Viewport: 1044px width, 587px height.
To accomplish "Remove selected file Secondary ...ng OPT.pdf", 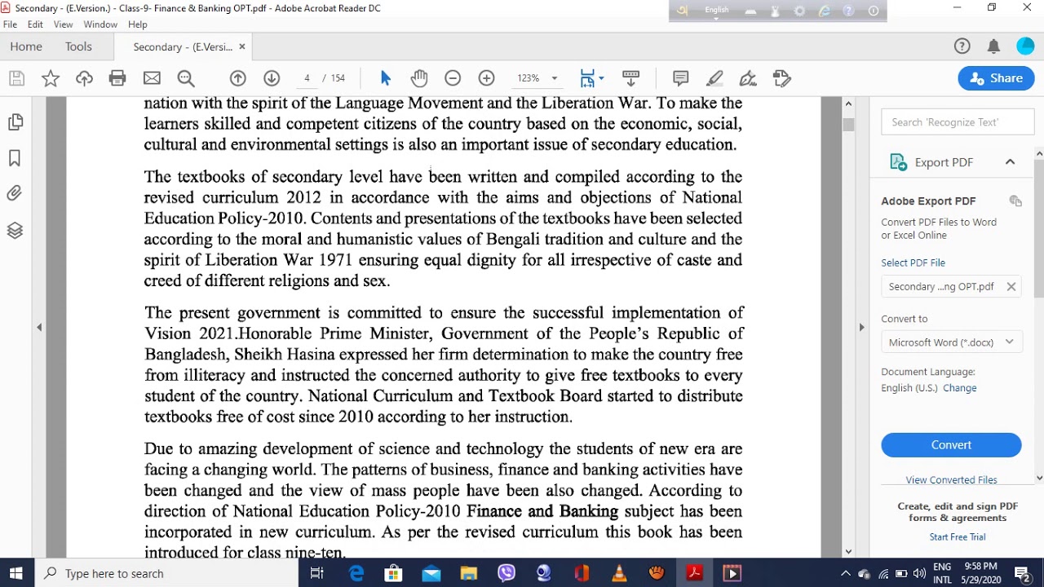I will pyautogui.click(x=1011, y=286).
